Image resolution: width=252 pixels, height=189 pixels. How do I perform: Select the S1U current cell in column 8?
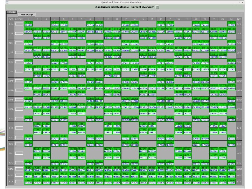[90, 138]
